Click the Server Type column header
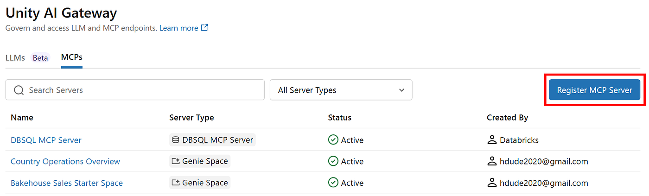649x196 pixels. (191, 118)
